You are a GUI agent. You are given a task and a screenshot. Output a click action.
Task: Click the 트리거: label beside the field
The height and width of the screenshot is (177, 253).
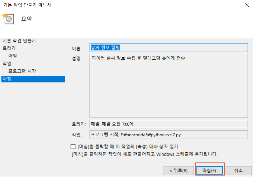pyautogui.click(x=79, y=124)
